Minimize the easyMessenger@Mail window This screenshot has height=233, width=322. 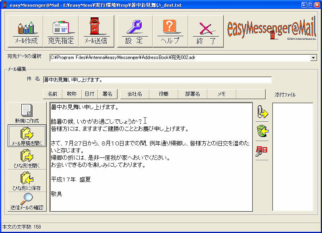(x=304, y=5)
